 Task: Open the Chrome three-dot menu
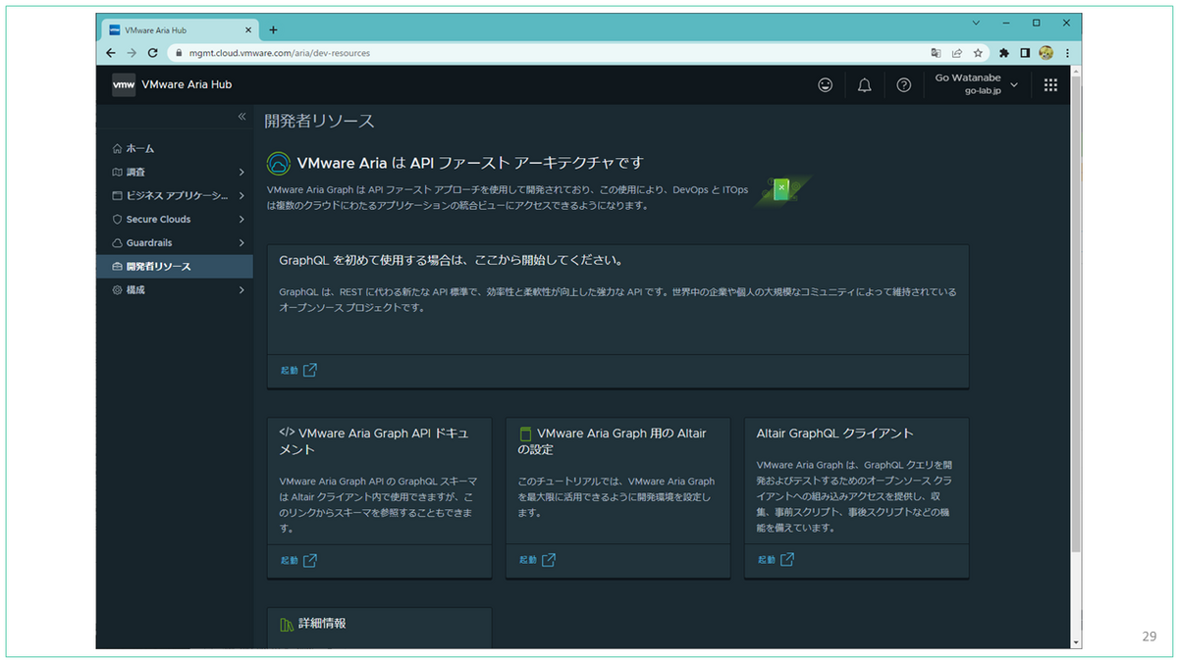1066,53
